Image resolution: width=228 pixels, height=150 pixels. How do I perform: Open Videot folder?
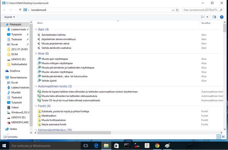click(13, 108)
